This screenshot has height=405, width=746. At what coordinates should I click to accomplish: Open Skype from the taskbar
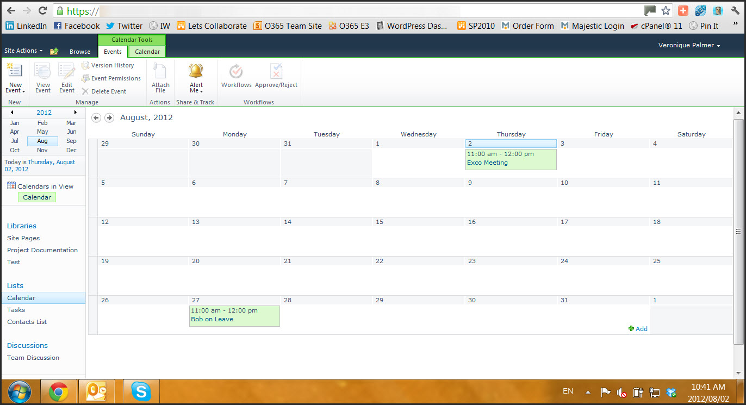coord(141,391)
